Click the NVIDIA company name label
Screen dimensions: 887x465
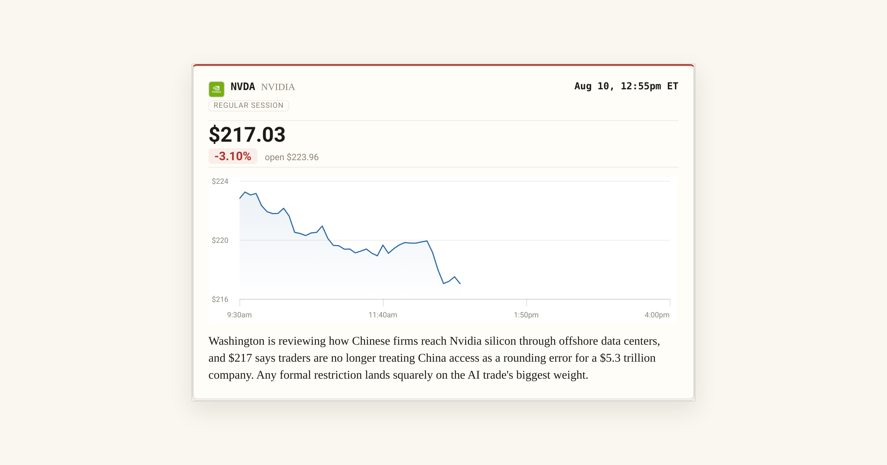(278, 87)
